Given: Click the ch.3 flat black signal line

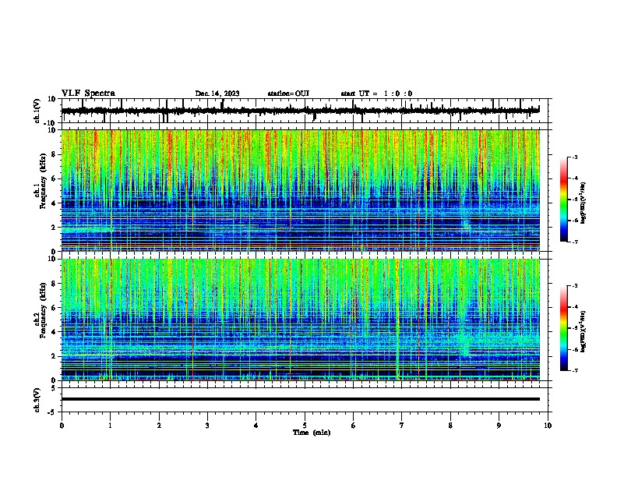Looking at the screenshot, I should tap(300, 399).
